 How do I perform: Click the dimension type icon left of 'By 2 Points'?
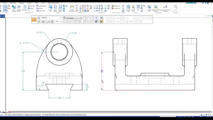pyautogui.click(x=64, y=18)
